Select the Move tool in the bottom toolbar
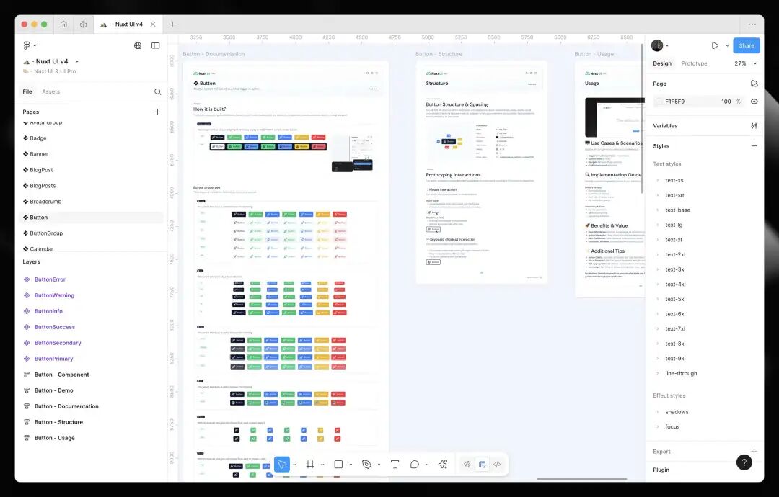Image resolution: width=779 pixels, height=497 pixels. point(282,465)
